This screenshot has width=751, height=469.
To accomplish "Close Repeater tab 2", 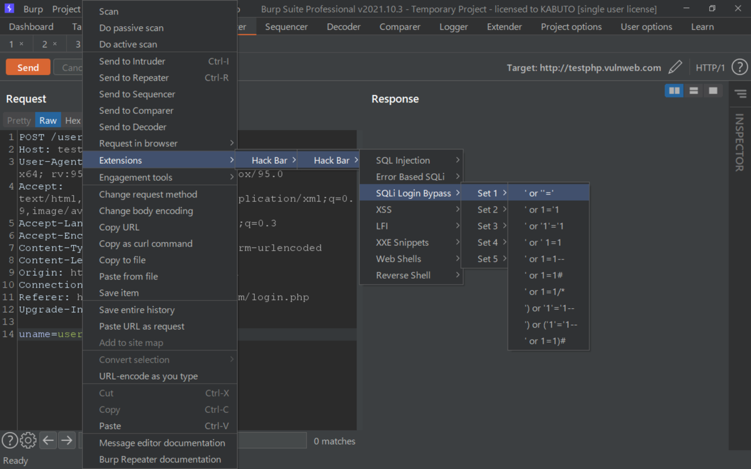I will coord(54,44).
